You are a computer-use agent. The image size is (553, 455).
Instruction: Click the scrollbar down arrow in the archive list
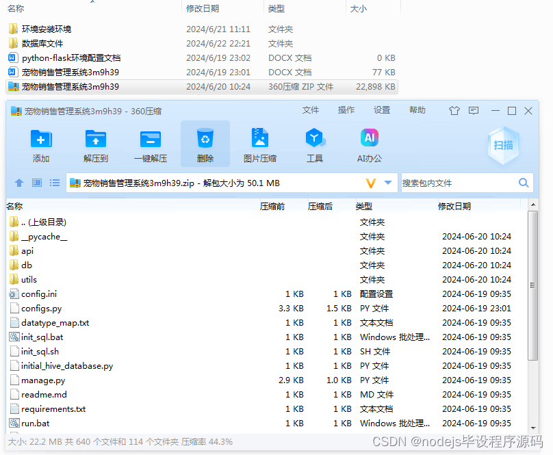(x=533, y=428)
